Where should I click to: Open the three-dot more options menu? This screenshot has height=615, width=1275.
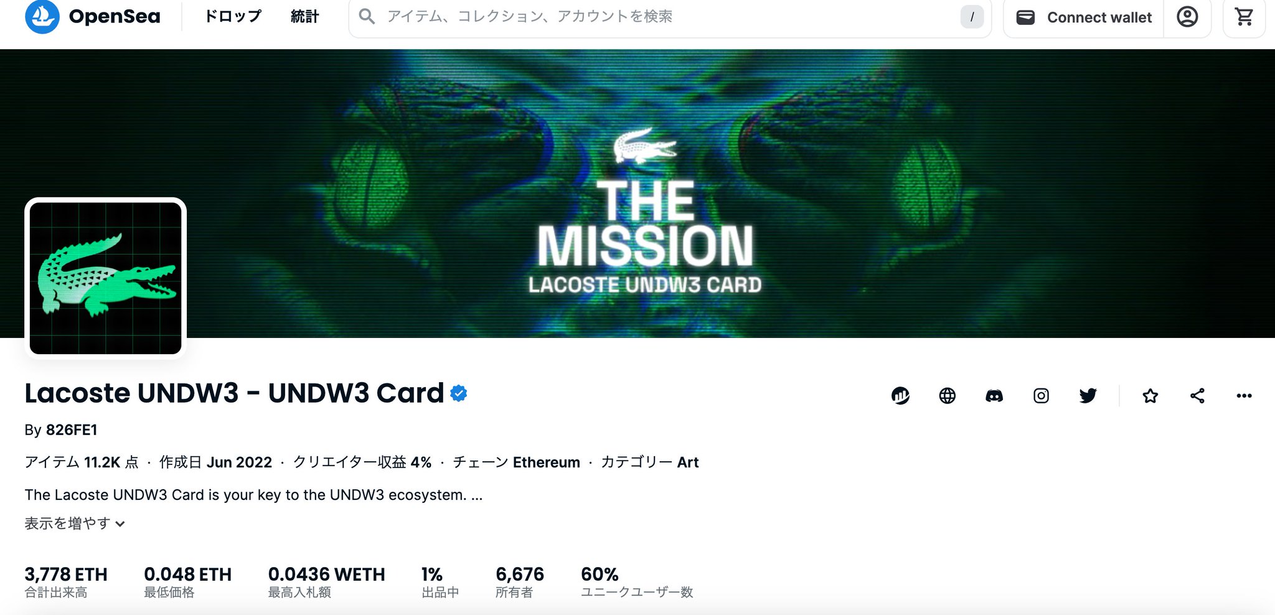coord(1244,395)
